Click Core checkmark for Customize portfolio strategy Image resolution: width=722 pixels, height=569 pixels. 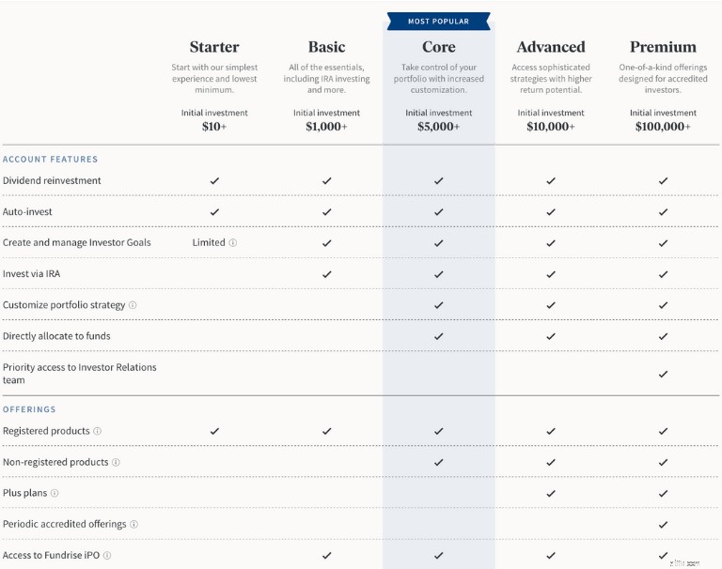coord(439,305)
